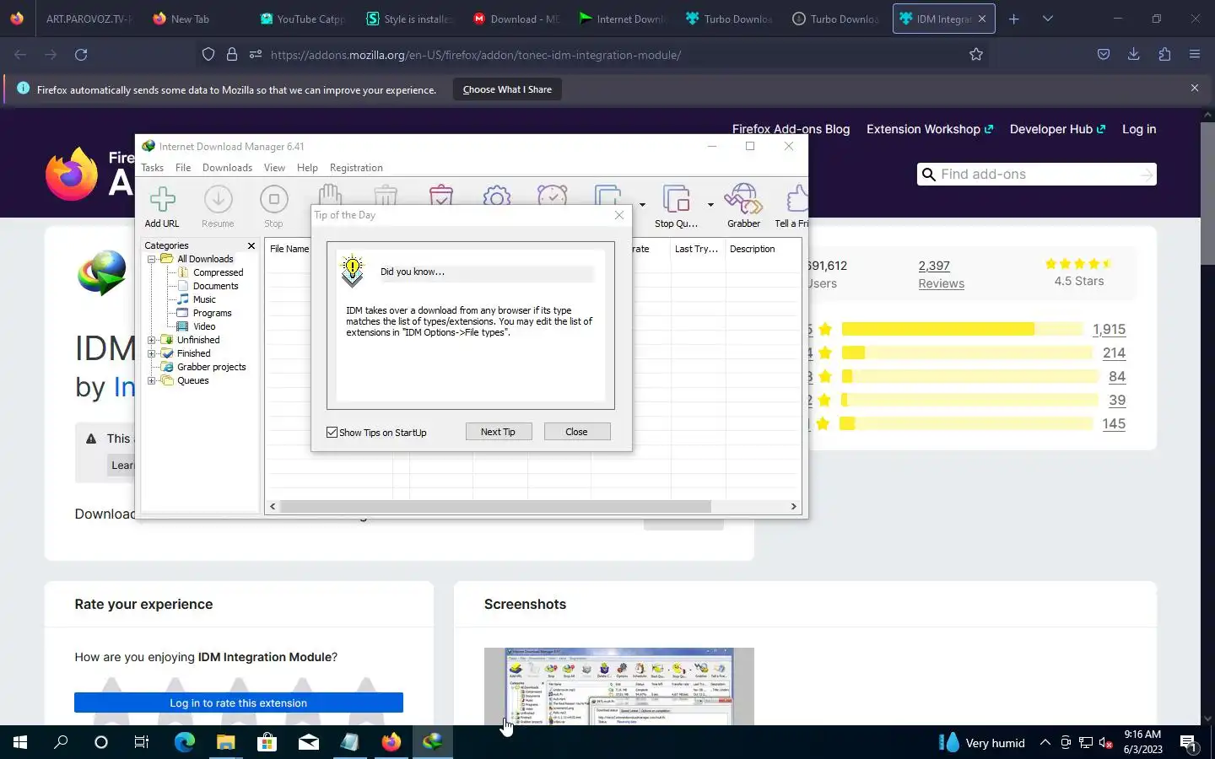Collapse the All Downloads tree node

click(152, 259)
